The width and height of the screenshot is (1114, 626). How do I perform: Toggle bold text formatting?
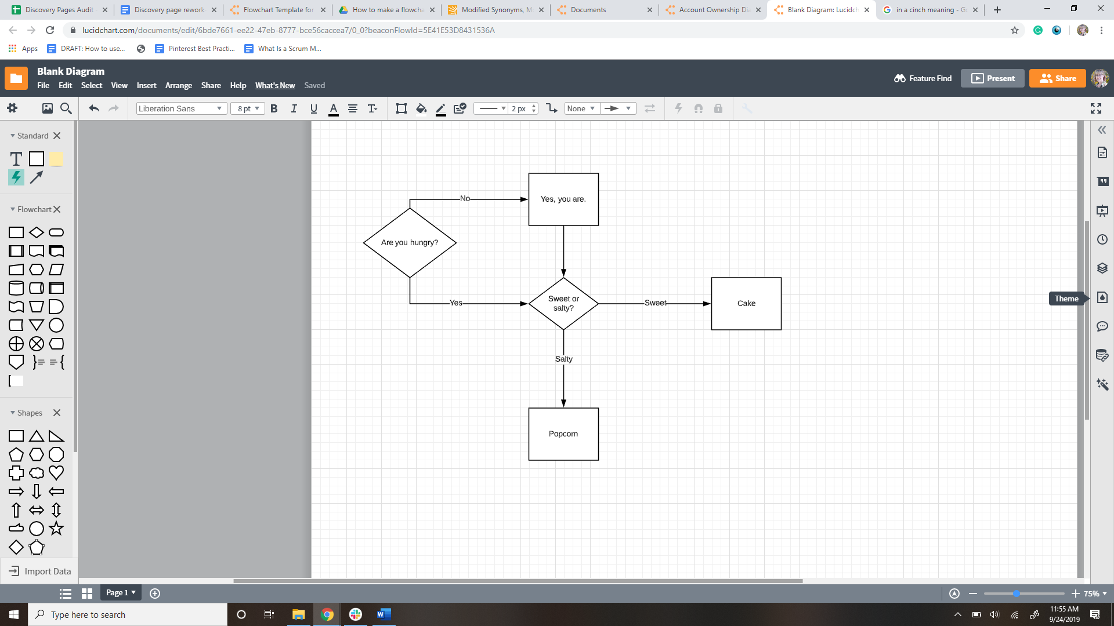(x=273, y=108)
